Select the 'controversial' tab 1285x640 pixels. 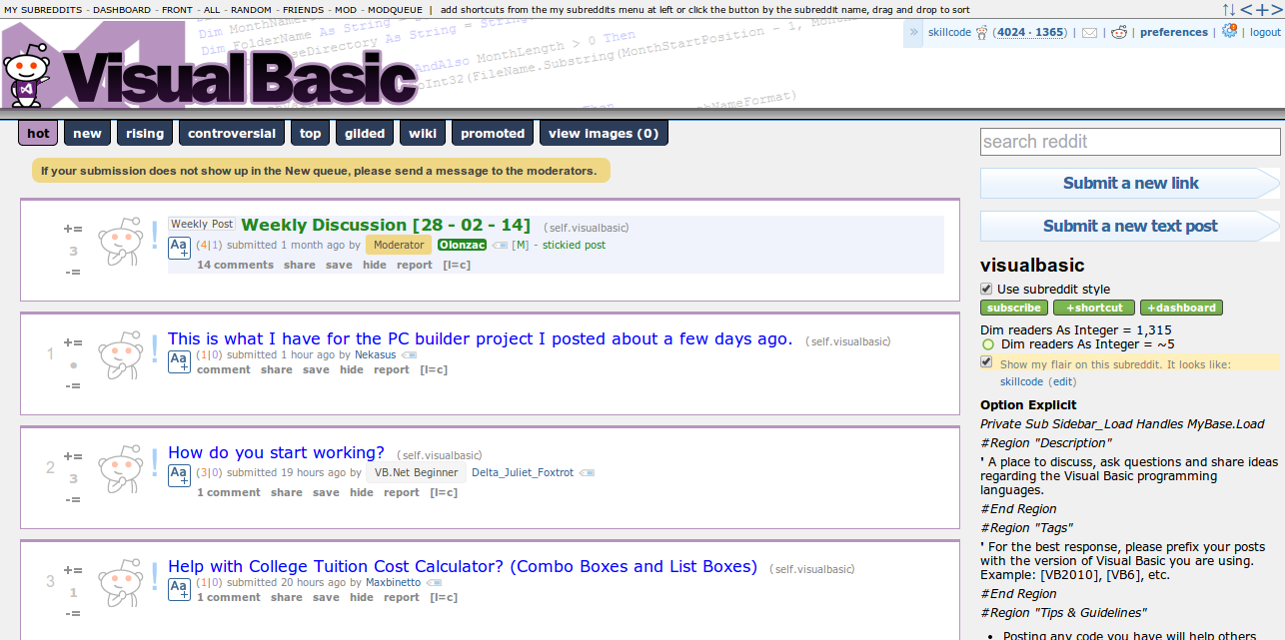tap(232, 133)
